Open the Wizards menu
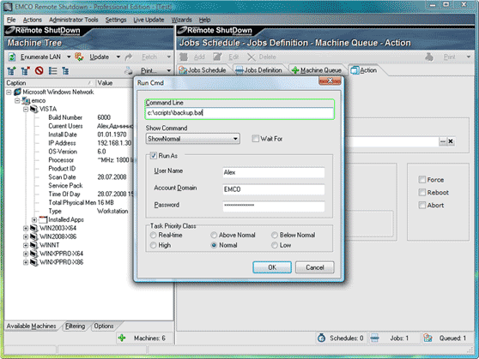This screenshot has width=479, height=359. pyautogui.click(x=182, y=20)
